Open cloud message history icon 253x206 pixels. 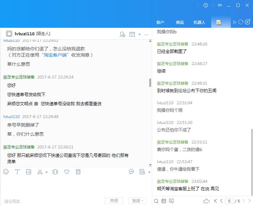pyautogui.click(x=206, y=201)
